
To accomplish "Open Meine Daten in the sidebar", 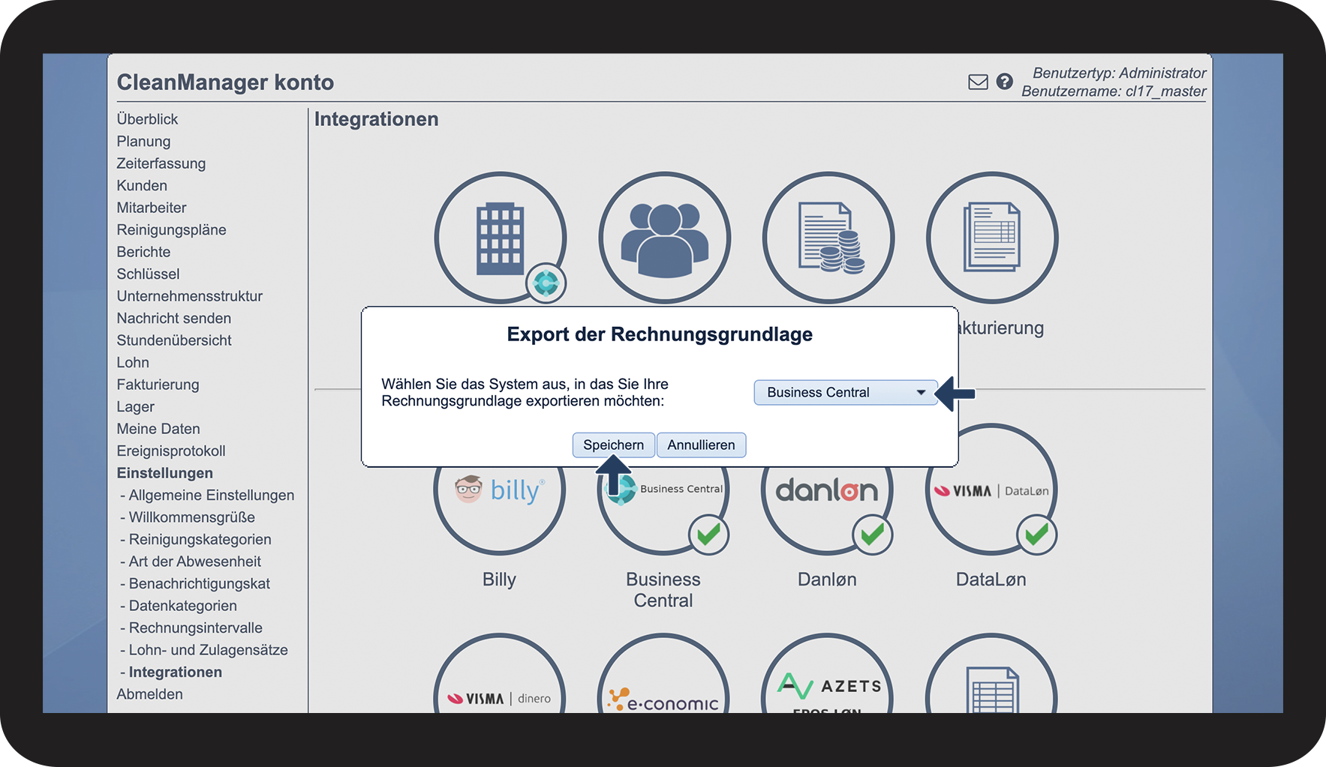I will 158,429.
